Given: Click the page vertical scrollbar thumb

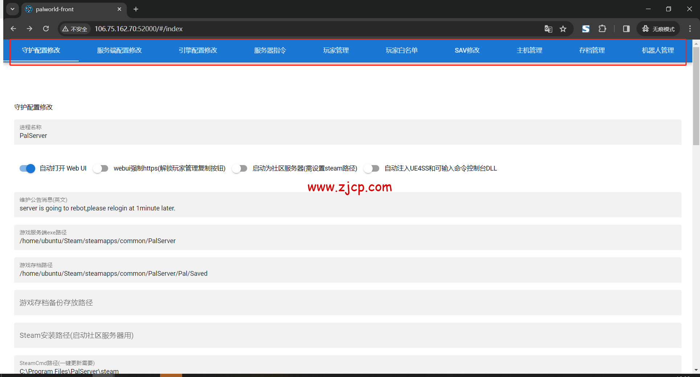Looking at the screenshot, I should (x=696, y=96).
